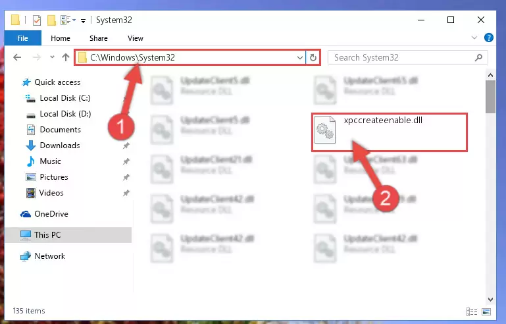This screenshot has height=324, width=506.
Task: Unpin Downloads using its pin icon
Action: pos(126,146)
